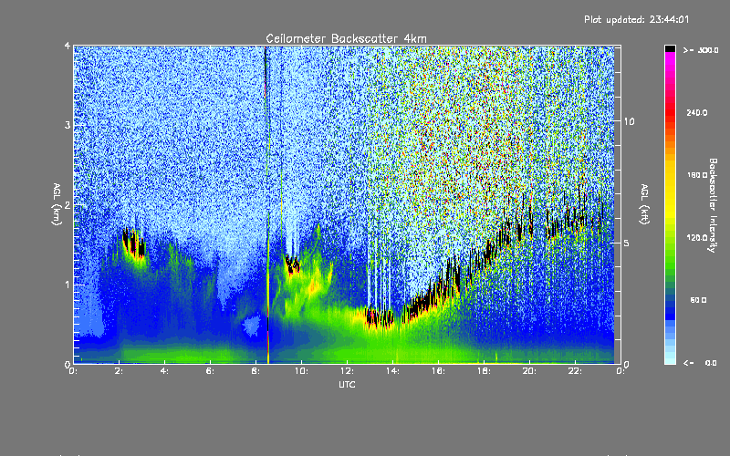The height and width of the screenshot is (456, 730).
Task: Select the "AGL (km)" left axis label
Action: (x=57, y=203)
